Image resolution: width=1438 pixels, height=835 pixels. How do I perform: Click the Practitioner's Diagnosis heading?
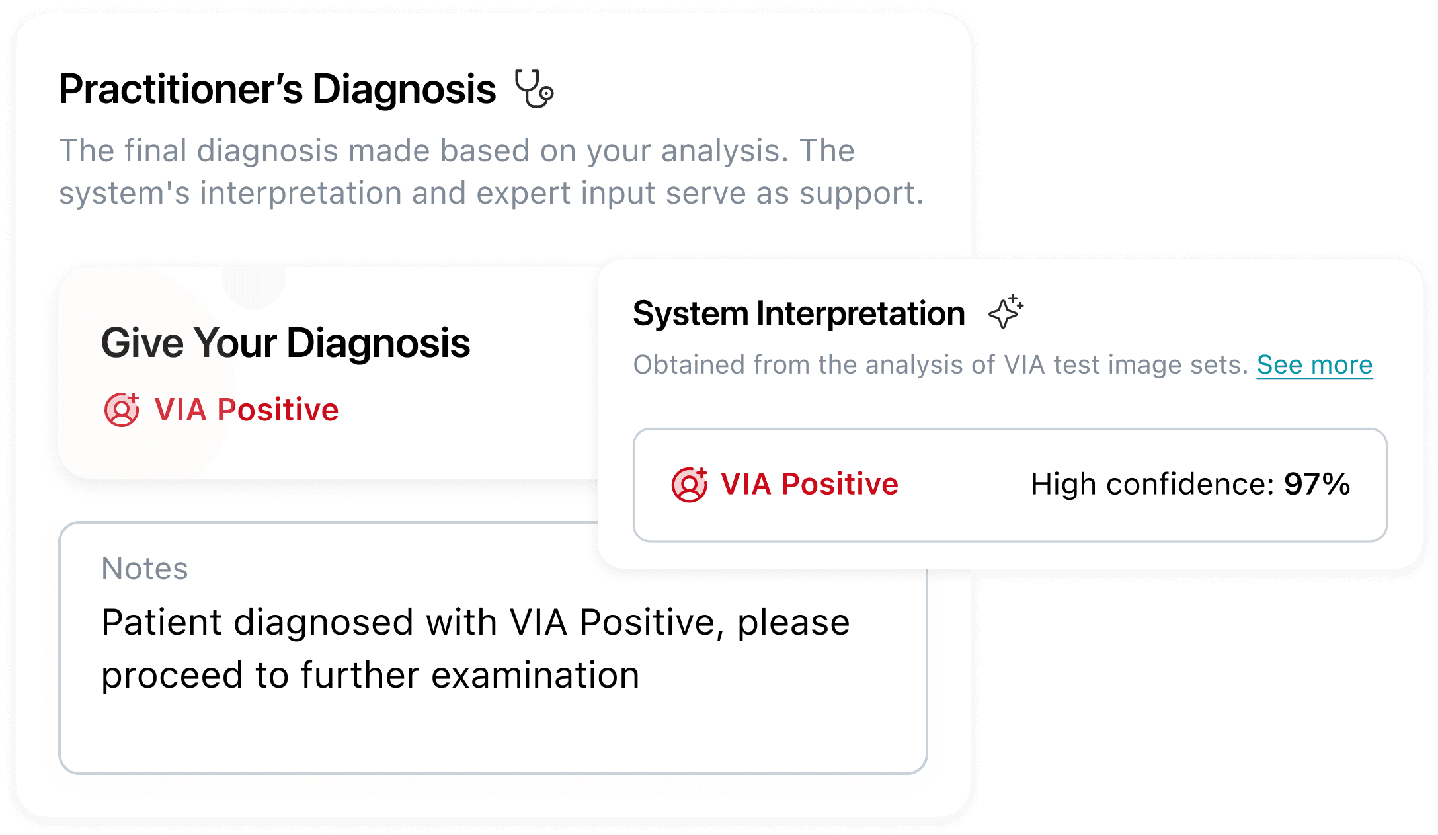click(277, 89)
